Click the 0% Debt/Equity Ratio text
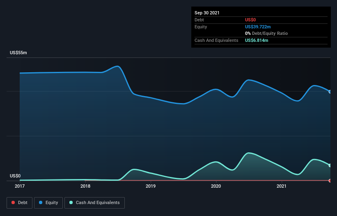337x216 pixels. (266, 34)
